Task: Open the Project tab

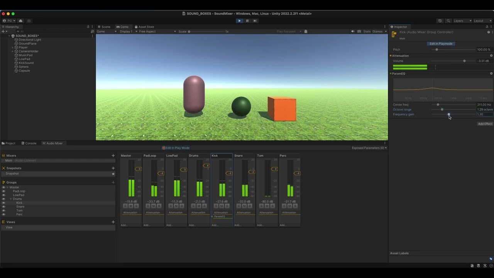Action: click(x=8, y=143)
